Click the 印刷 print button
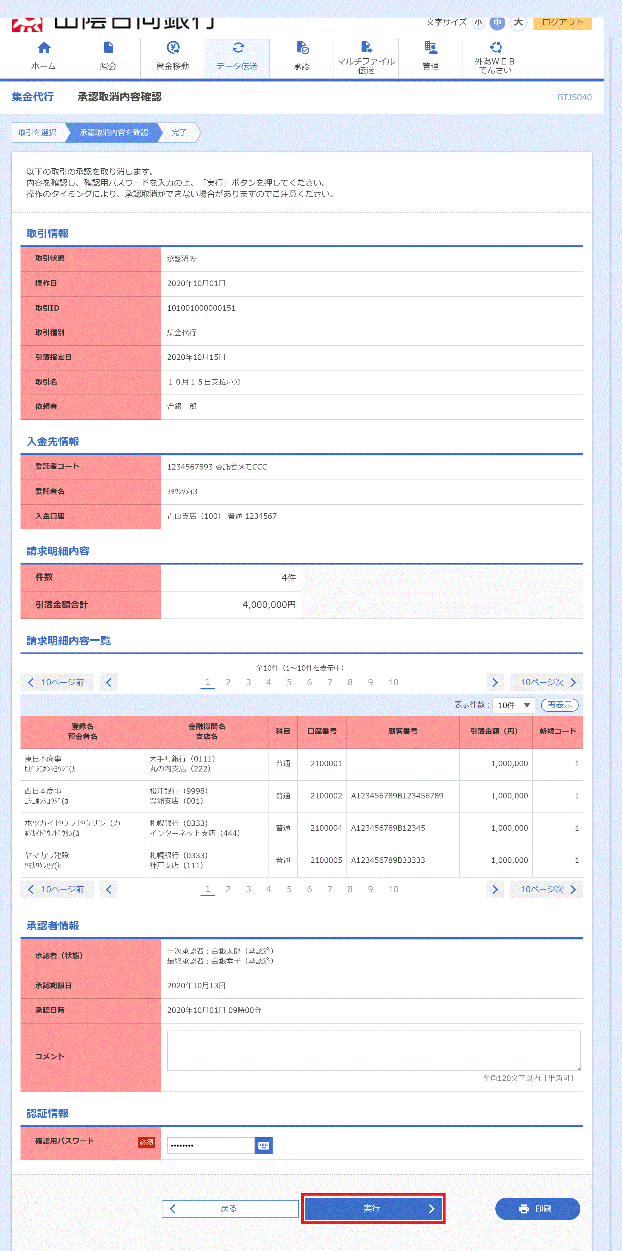Screen dimensions: 622x1251 (538, 1208)
